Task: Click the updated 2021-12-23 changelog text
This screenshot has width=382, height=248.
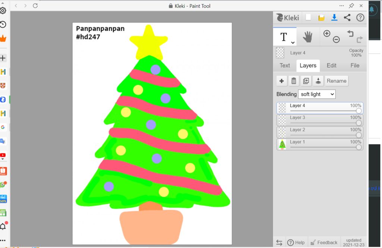Action: pyautogui.click(x=354, y=242)
